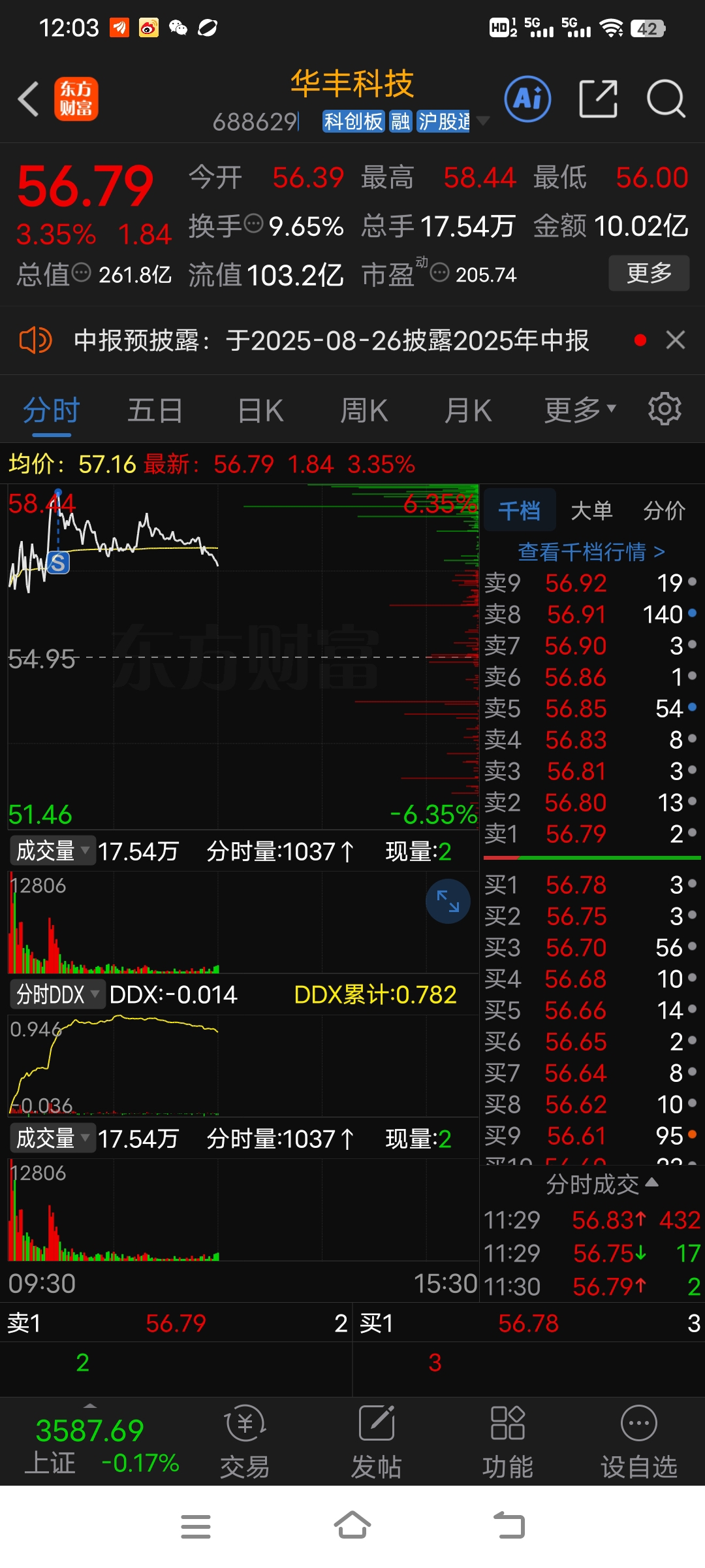The width and height of the screenshot is (705, 1568).
Task: Tap the 融 margin tag
Action: coord(400,121)
